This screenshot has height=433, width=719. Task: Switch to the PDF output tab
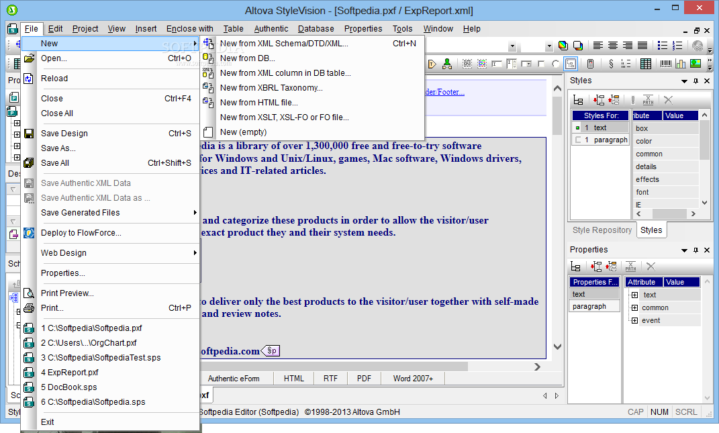point(364,379)
